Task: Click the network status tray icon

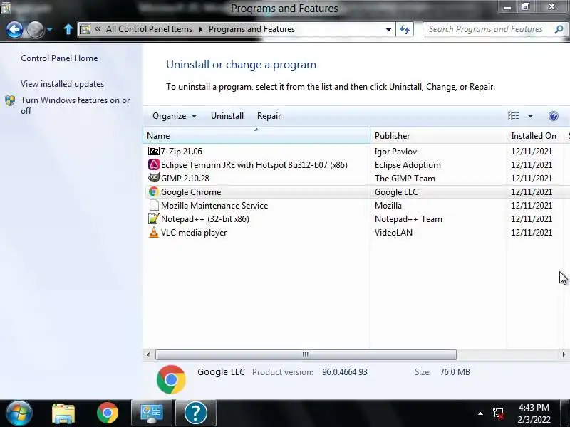Action: (498, 413)
